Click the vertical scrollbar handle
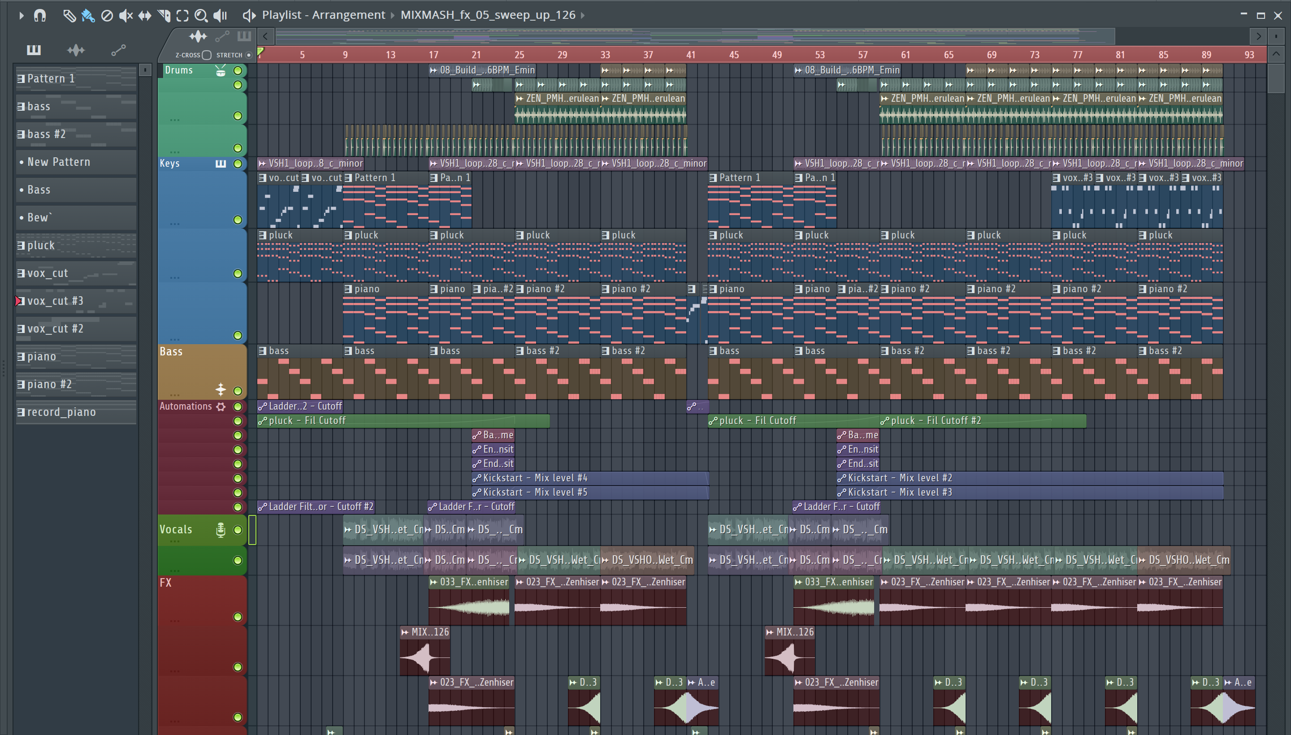 pos(1276,78)
